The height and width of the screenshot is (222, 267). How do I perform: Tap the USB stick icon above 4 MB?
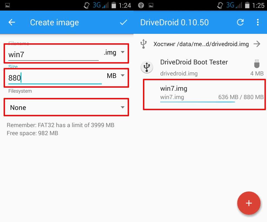pyautogui.click(x=257, y=64)
